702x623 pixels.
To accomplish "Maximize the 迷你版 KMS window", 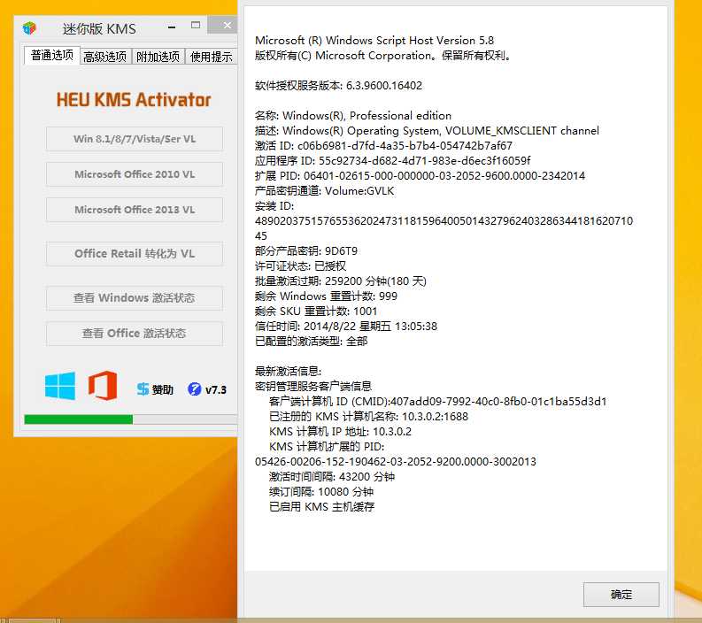I will [x=196, y=26].
